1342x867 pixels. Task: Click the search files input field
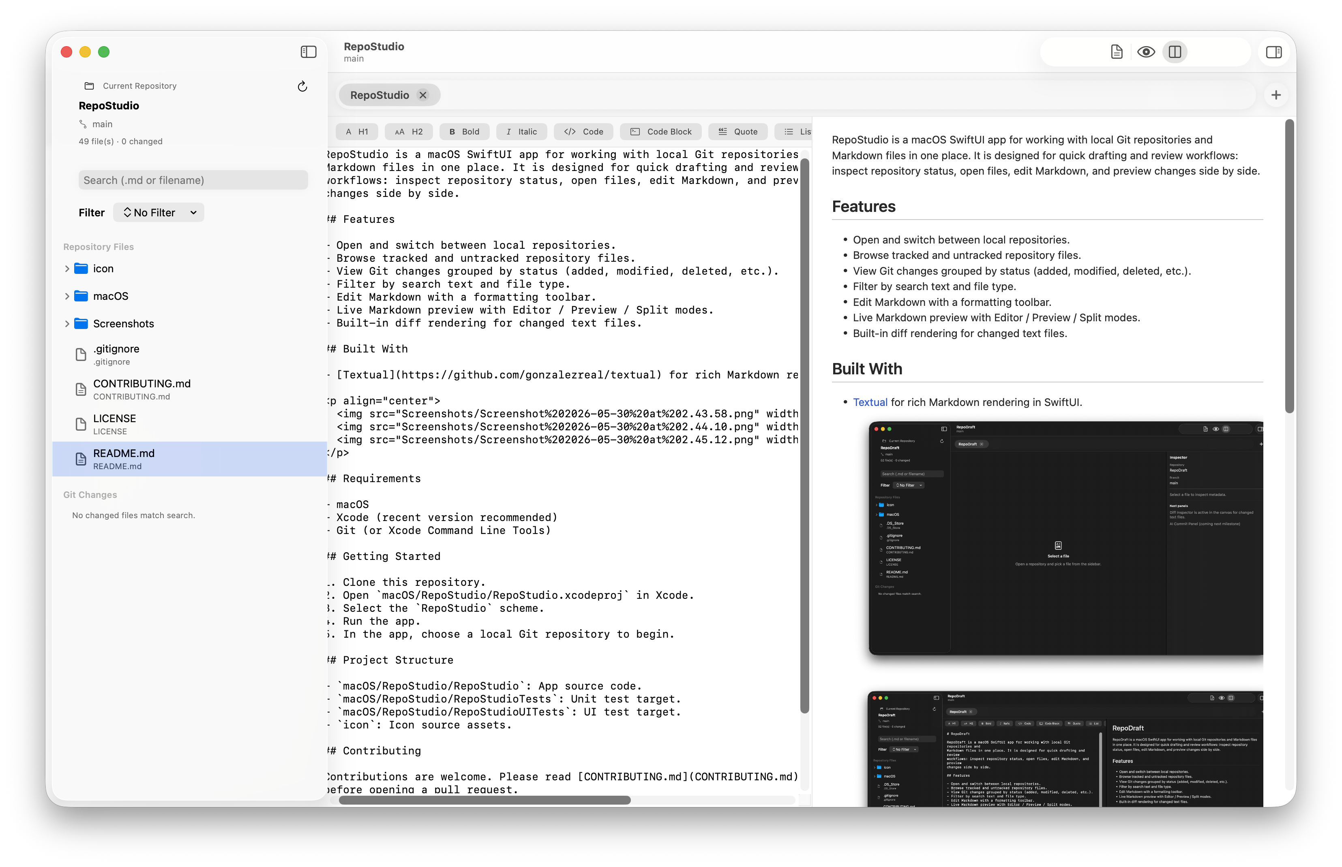click(193, 180)
